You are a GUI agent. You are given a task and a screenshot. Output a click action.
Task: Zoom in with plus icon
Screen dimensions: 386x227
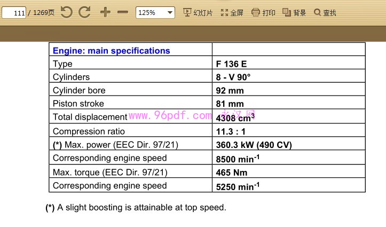tap(105, 12)
